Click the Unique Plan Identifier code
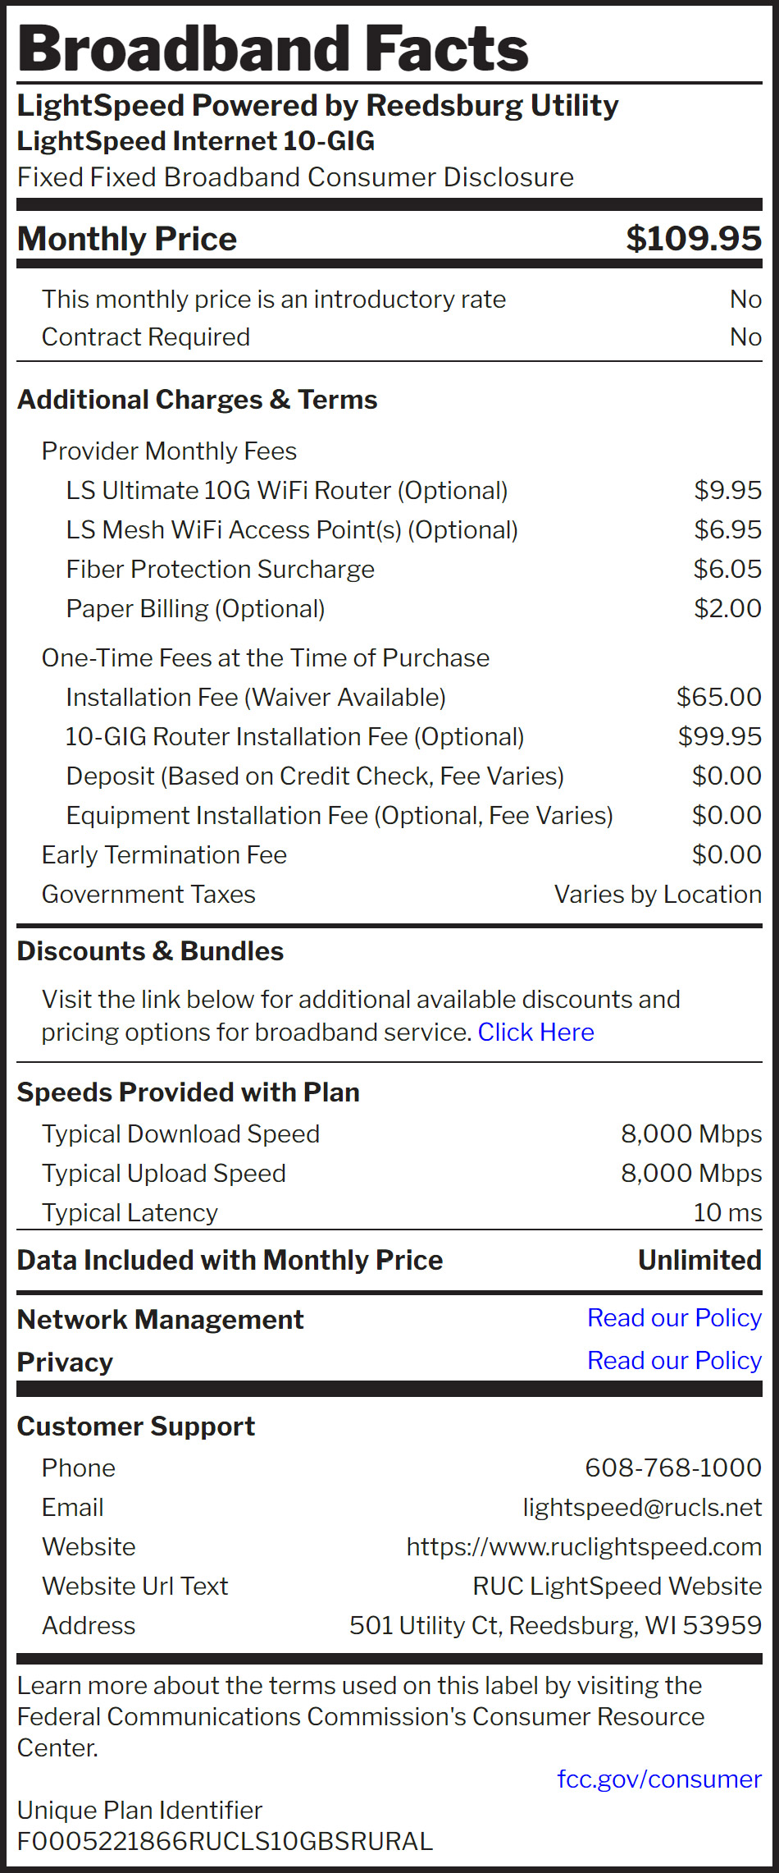779x1873 pixels. [x=225, y=1841]
